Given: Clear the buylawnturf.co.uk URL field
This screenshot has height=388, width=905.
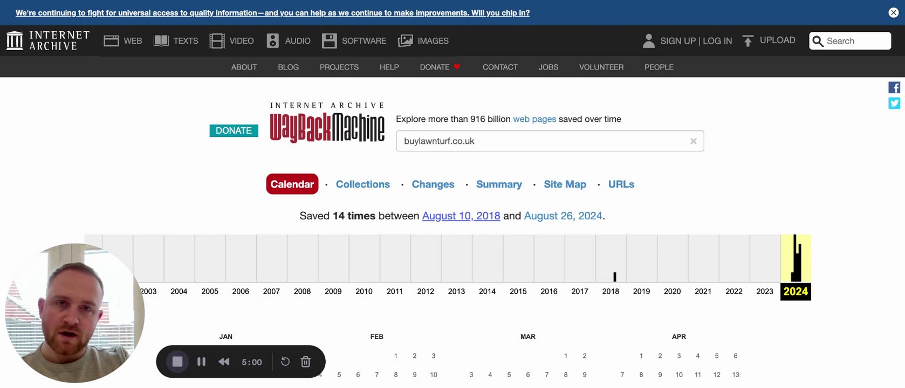Looking at the screenshot, I should point(694,141).
